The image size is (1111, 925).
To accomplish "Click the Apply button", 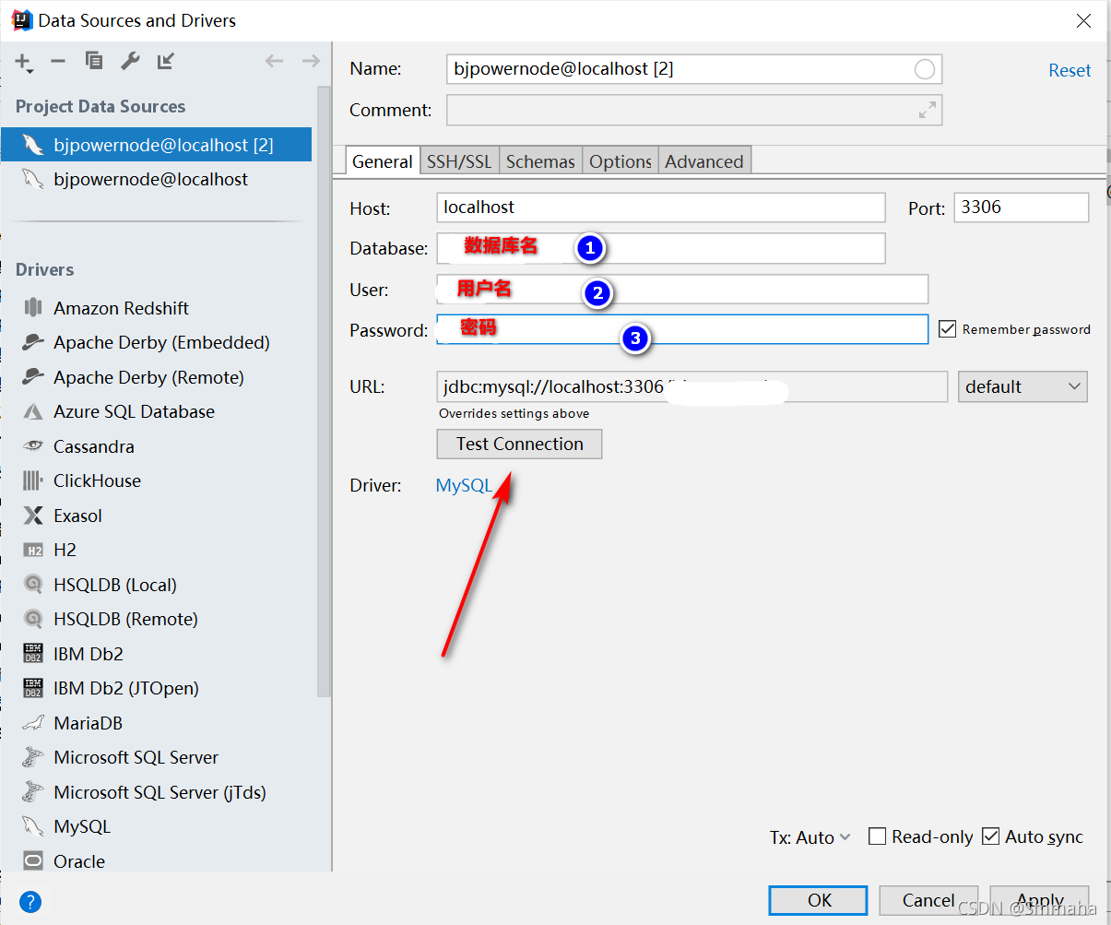I will pos(1040,900).
